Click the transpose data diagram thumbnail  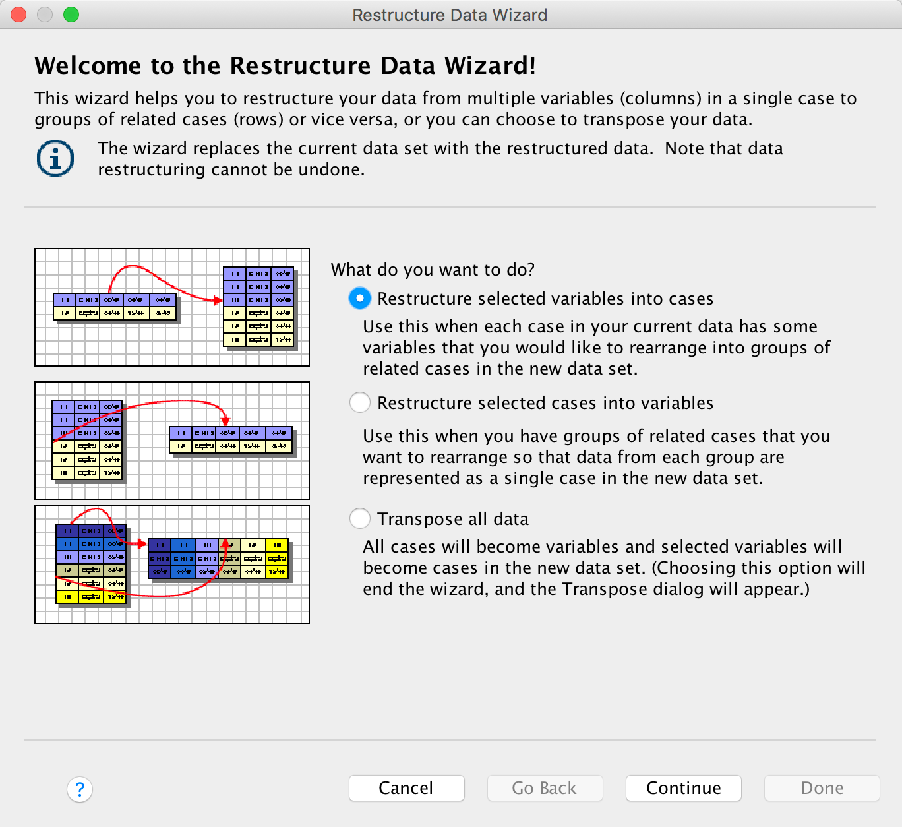click(172, 565)
